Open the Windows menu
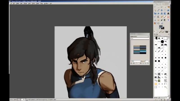This screenshot has height=101, width=180. coord(46,3)
